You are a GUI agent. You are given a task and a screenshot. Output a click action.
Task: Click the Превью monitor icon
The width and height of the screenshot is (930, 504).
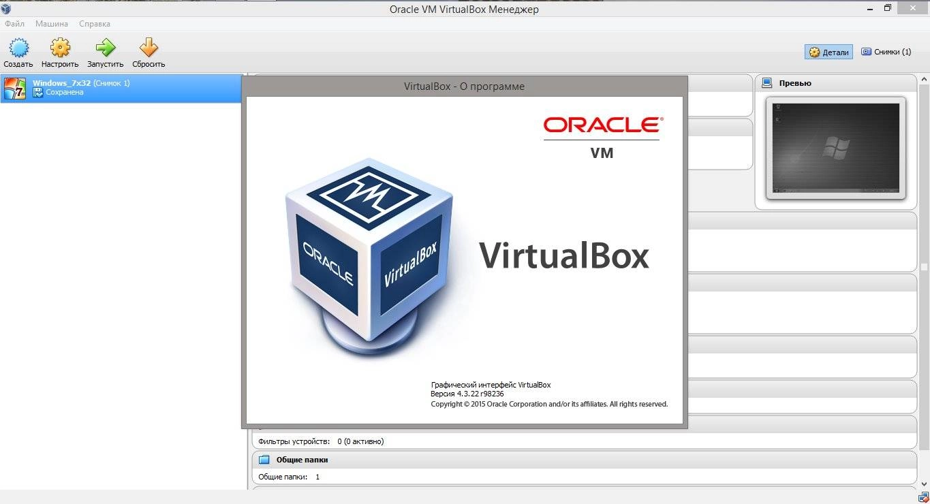766,83
